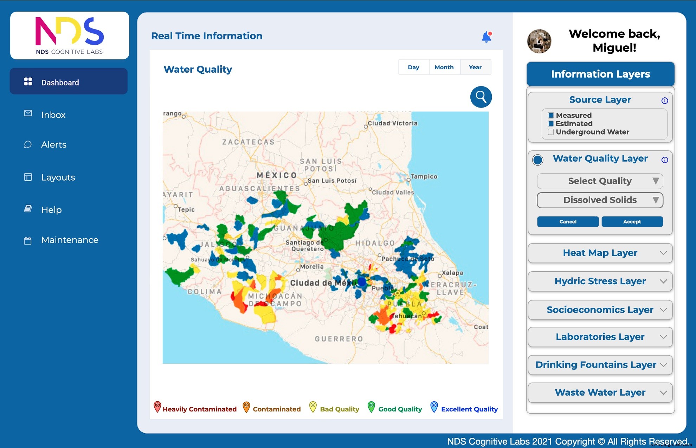Open the map search magnifier tool
Screen dimensions: 696x448
pyautogui.click(x=481, y=97)
